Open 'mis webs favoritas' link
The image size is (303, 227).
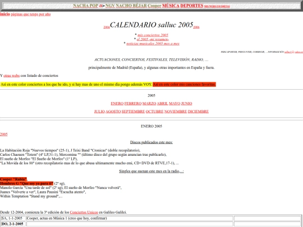(x=217, y=6)
